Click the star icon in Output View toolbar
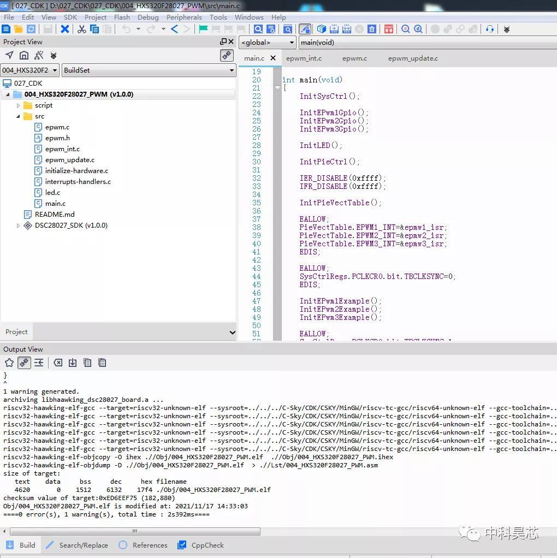This screenshot has width=557, height=558. (x=9, y=363)
